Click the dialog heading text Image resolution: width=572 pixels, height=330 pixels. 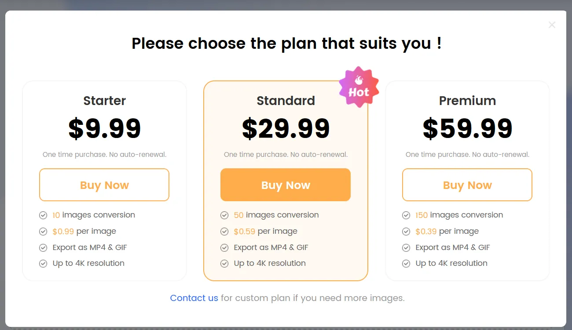click(286, 43)
